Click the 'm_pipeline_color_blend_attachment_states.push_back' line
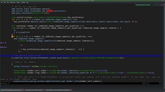165x92 pixels. [68, 58]
